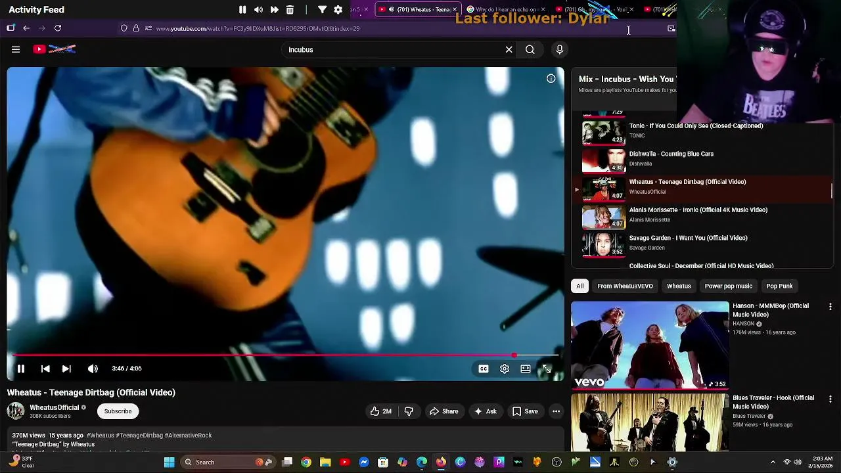This screenshot has height=473, width=841.
Task: Dislike the Teenage Dirtbag video
Action: pyautogui.click(x=409, y=411)
